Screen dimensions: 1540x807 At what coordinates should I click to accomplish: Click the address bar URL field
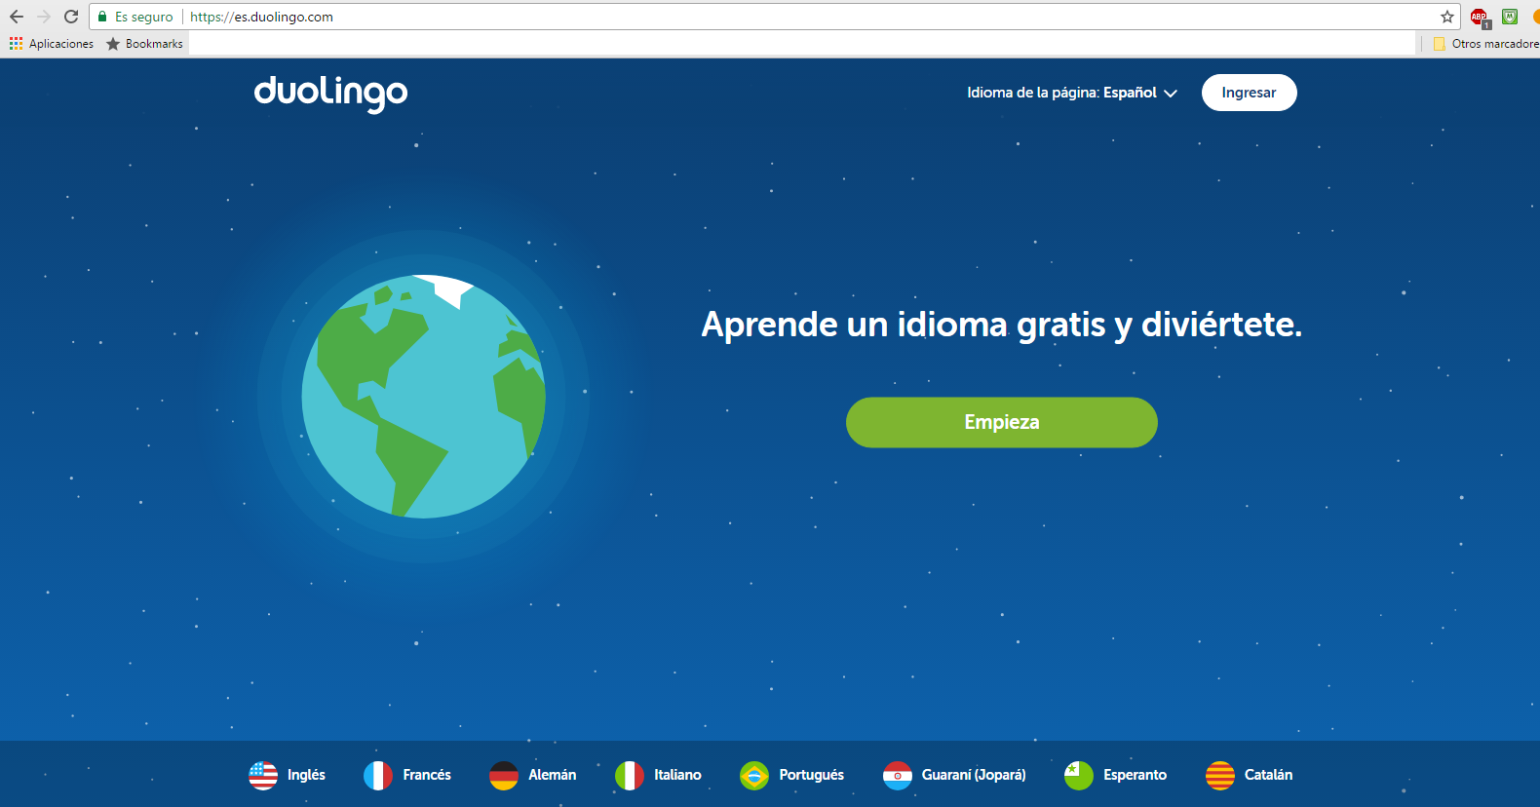[x=780, y=17]
